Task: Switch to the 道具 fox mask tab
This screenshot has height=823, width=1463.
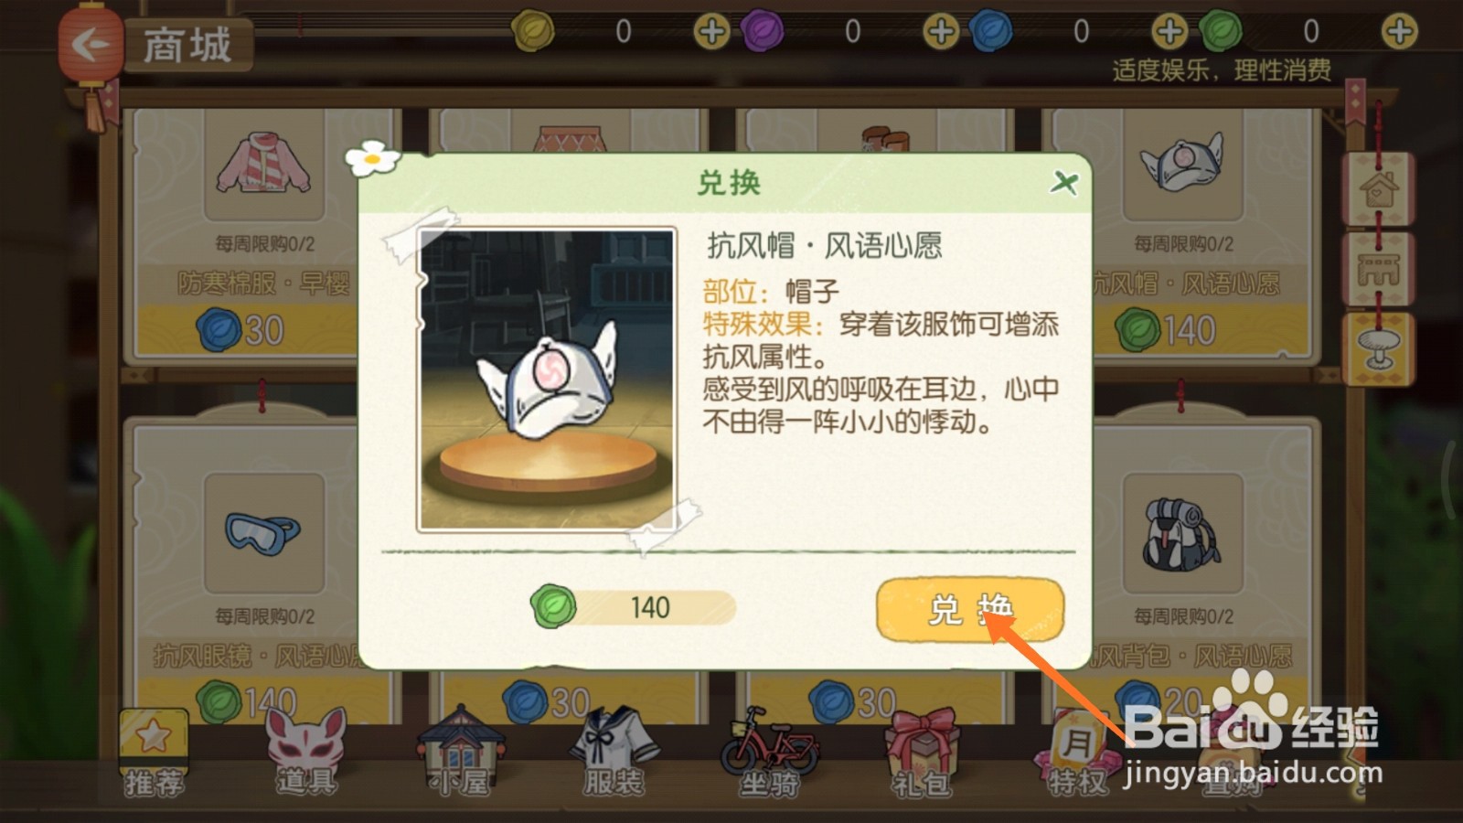Action: click(x=306, y=753)
